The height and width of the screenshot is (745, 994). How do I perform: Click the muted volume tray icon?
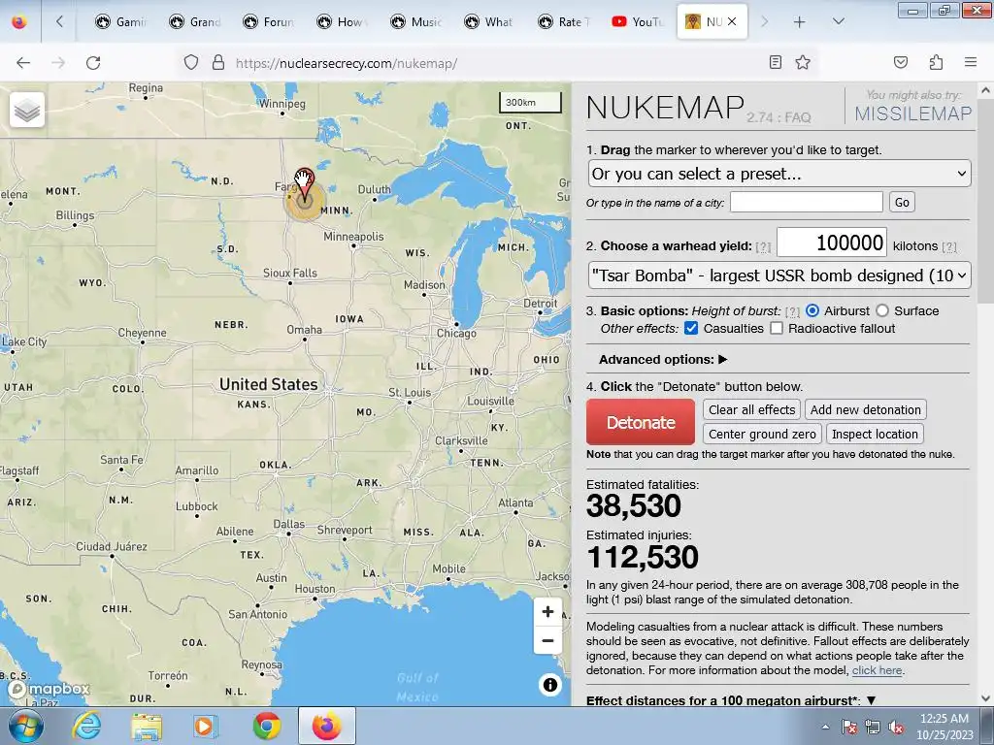(896, 728)
